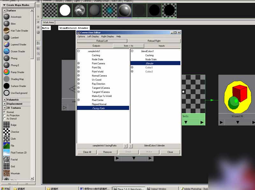The width and height of the screenshot is (255, 190).
Task: Expand the Ray Direction attribute
Action: click(x=78, y=84)
